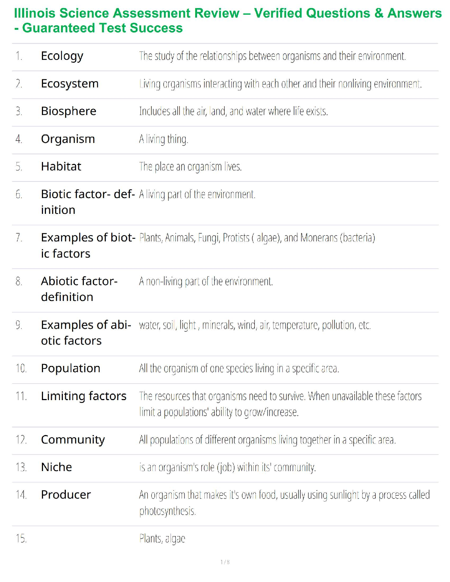This screenshot has width=450, height=582.
Task: Click the "The place an organism lives." definition
Action: click(190, 167)
